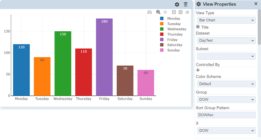Viewport: 261px width, 140px height.
Task: Click the Sort Group Pattern field
Action: click(226, 115)
